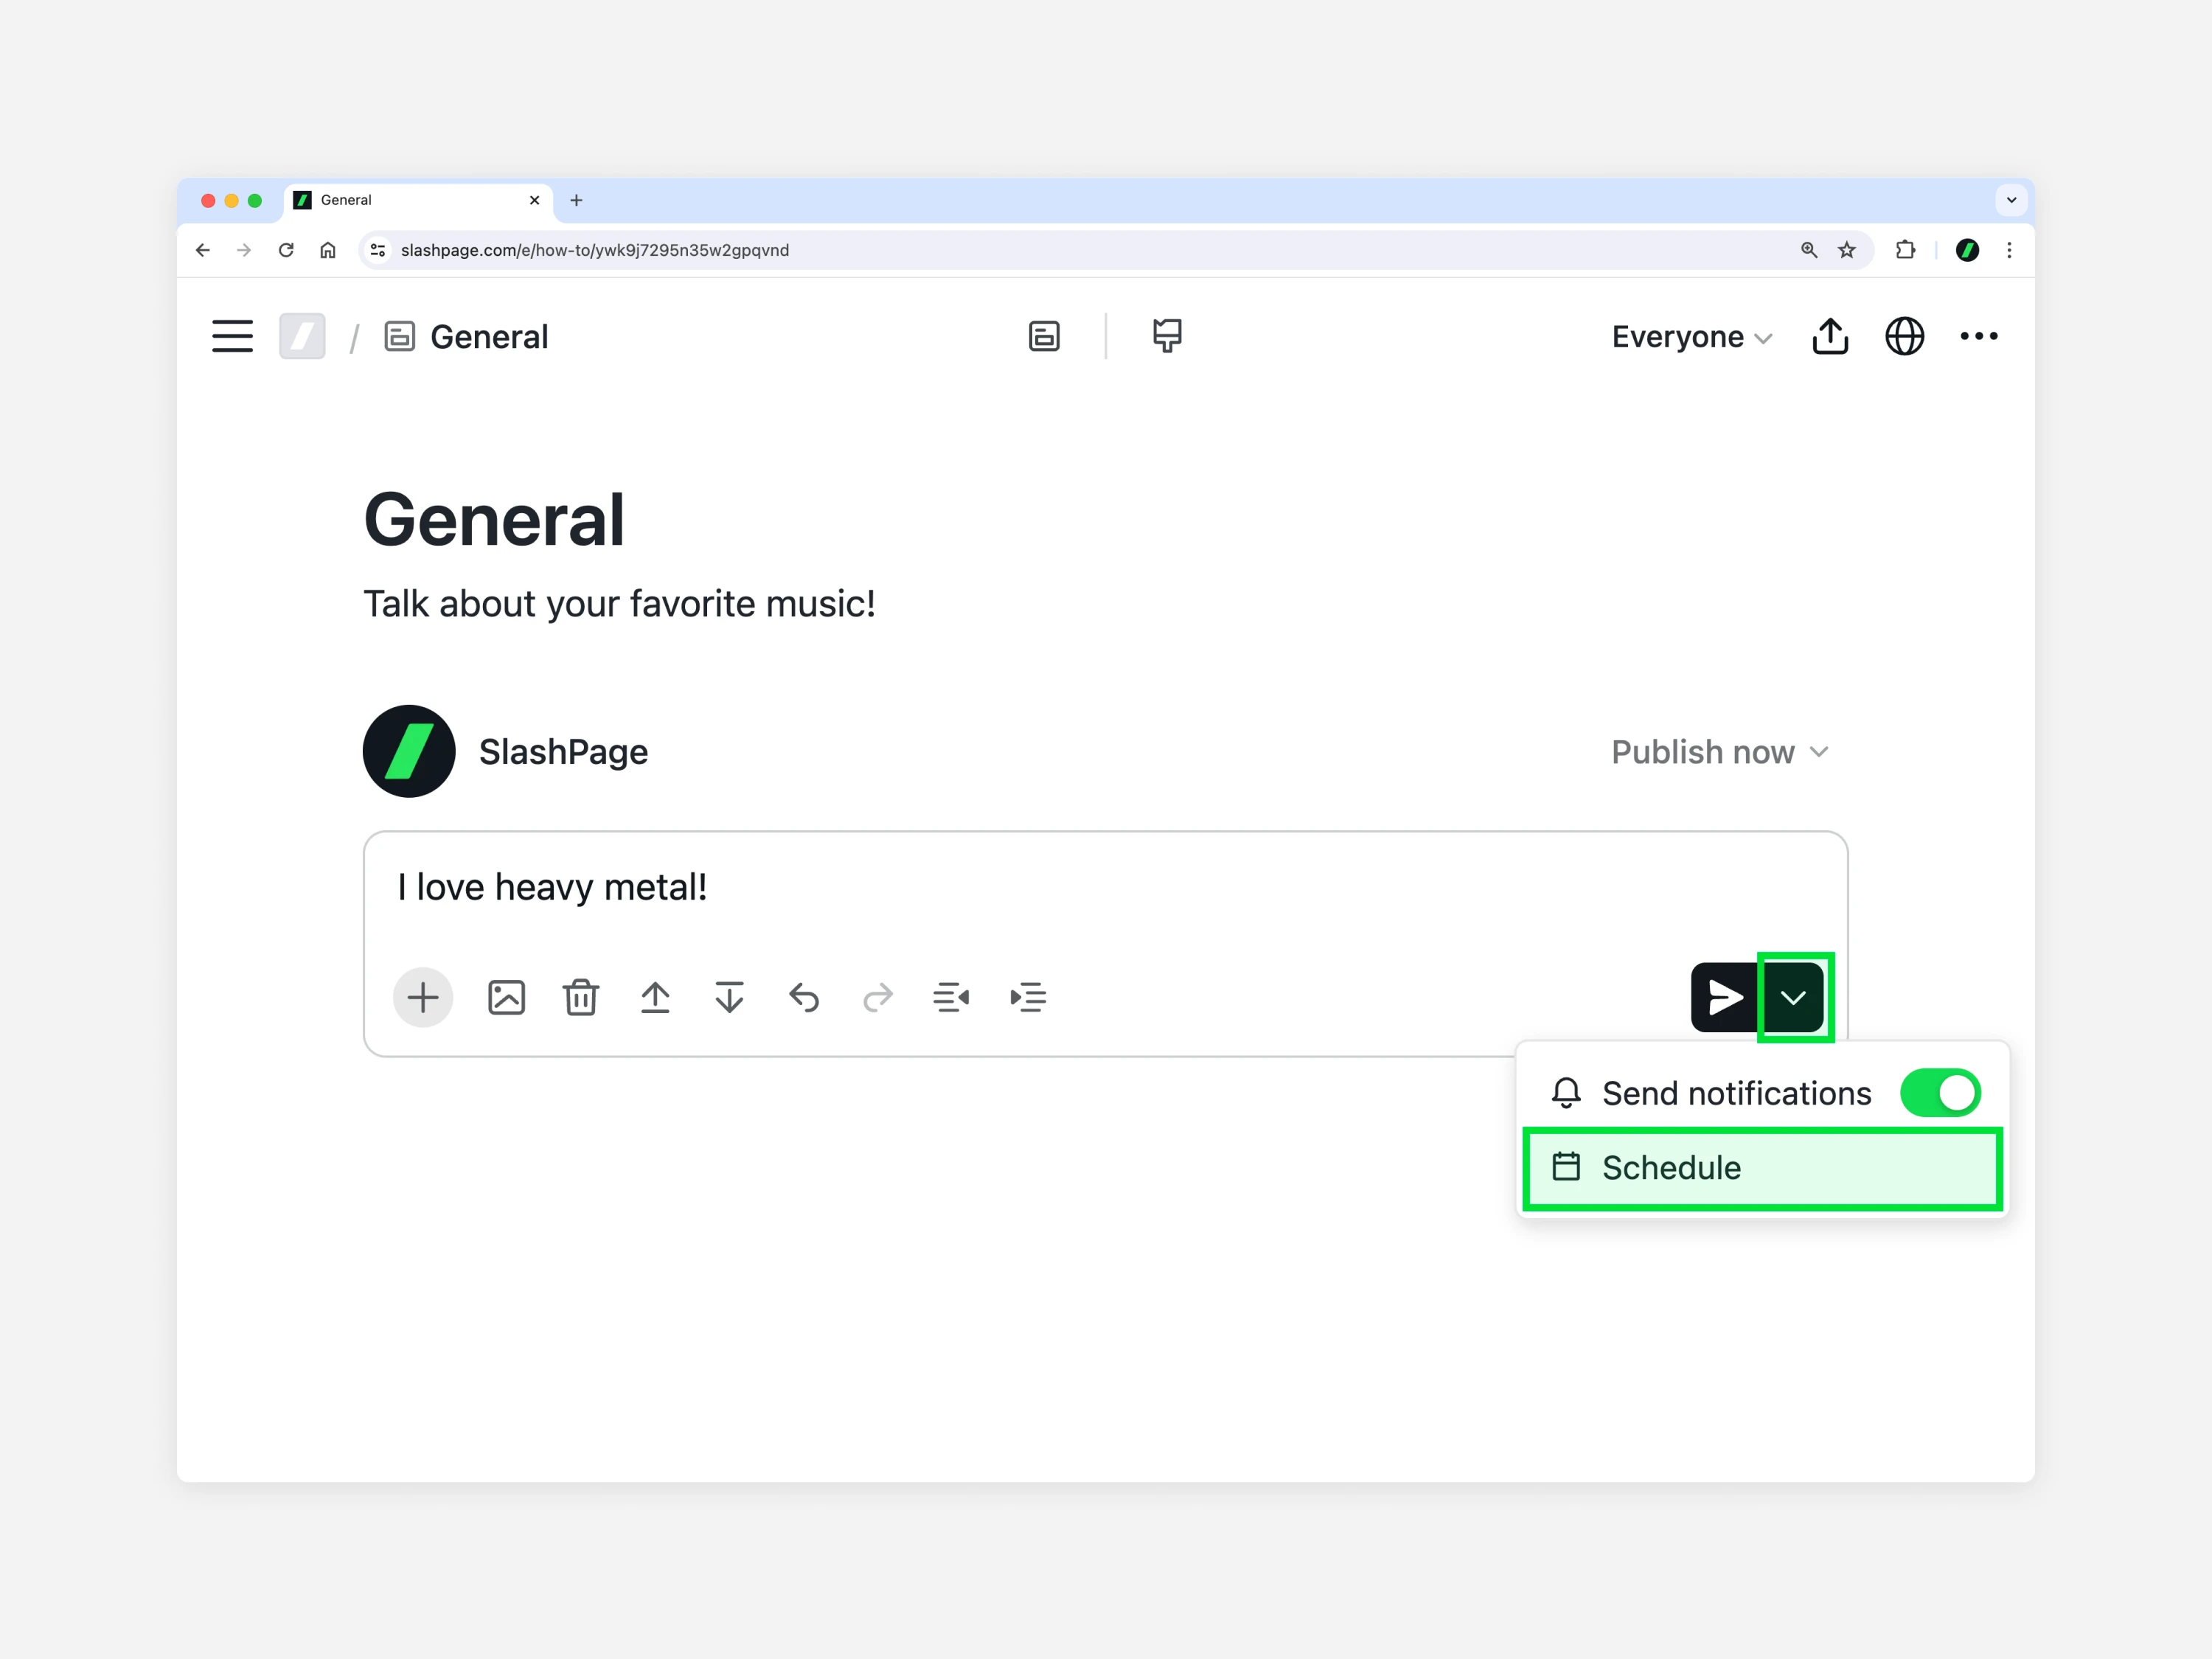This screenshot has height=1659, width=2212.
Task: Open the Chrome three-dot menu
Action: point(2009,250)
